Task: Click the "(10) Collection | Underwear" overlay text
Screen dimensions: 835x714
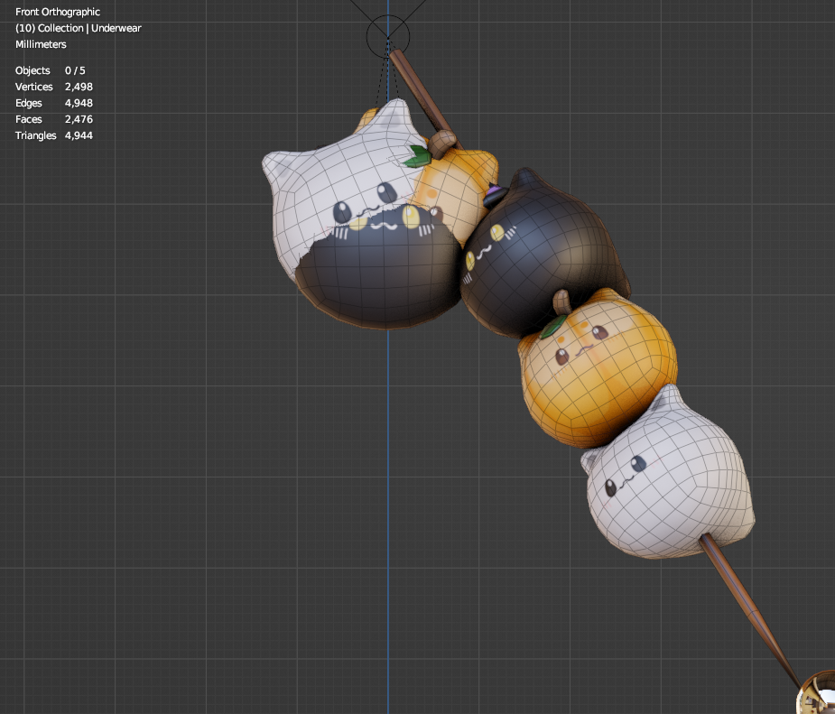Action: (79, 28)
